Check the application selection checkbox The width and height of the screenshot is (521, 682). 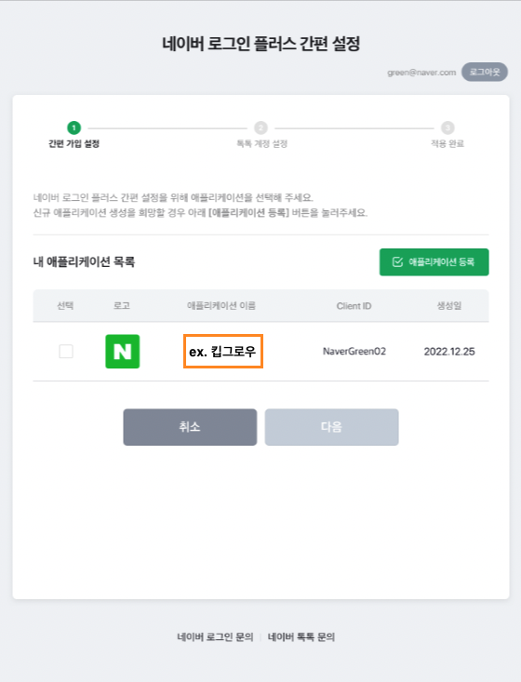pyautogui.click(x=66, y=352)
